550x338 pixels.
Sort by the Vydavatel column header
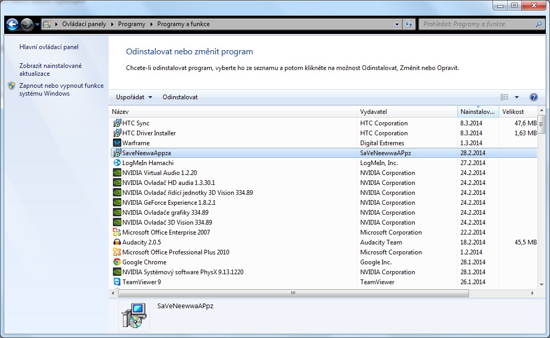(x=407, y=111)
